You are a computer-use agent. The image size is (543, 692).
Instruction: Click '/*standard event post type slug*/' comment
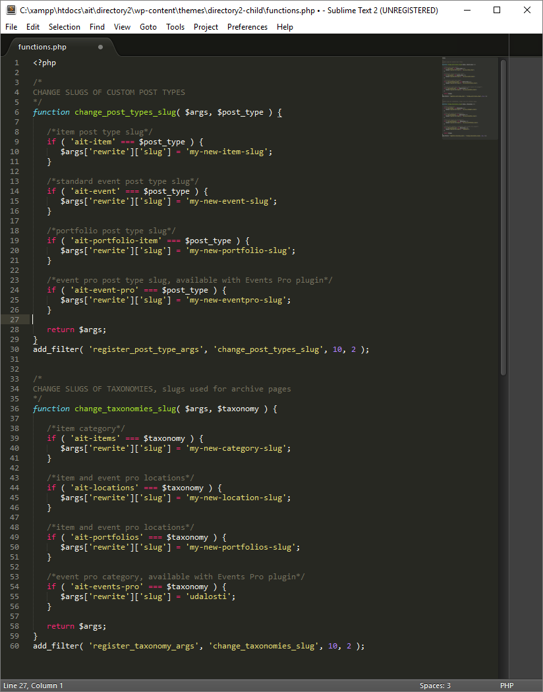click(x=123, y=181)
